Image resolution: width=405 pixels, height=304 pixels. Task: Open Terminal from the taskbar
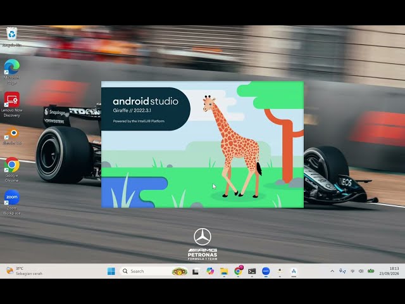(252, 271)
